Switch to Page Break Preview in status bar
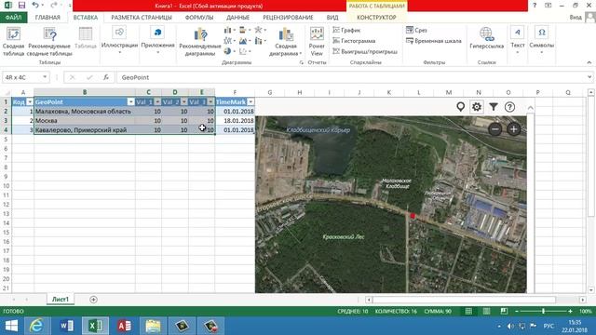 pos(504,312)
